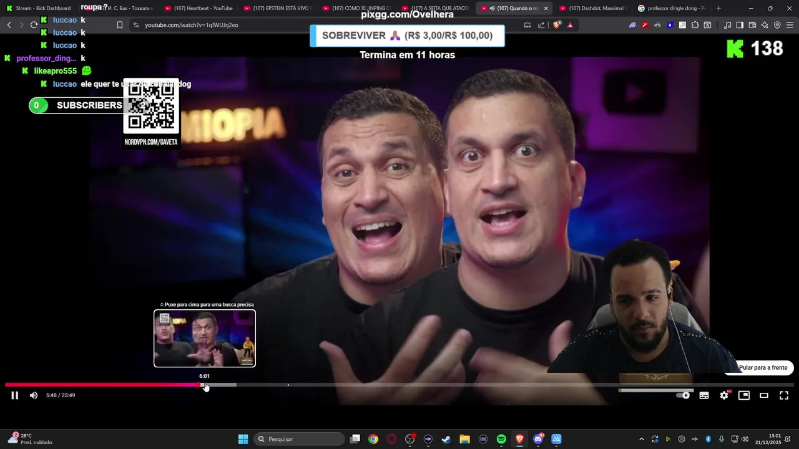
Task: Close the active 'Quando o m' tab
Action: 546,8
